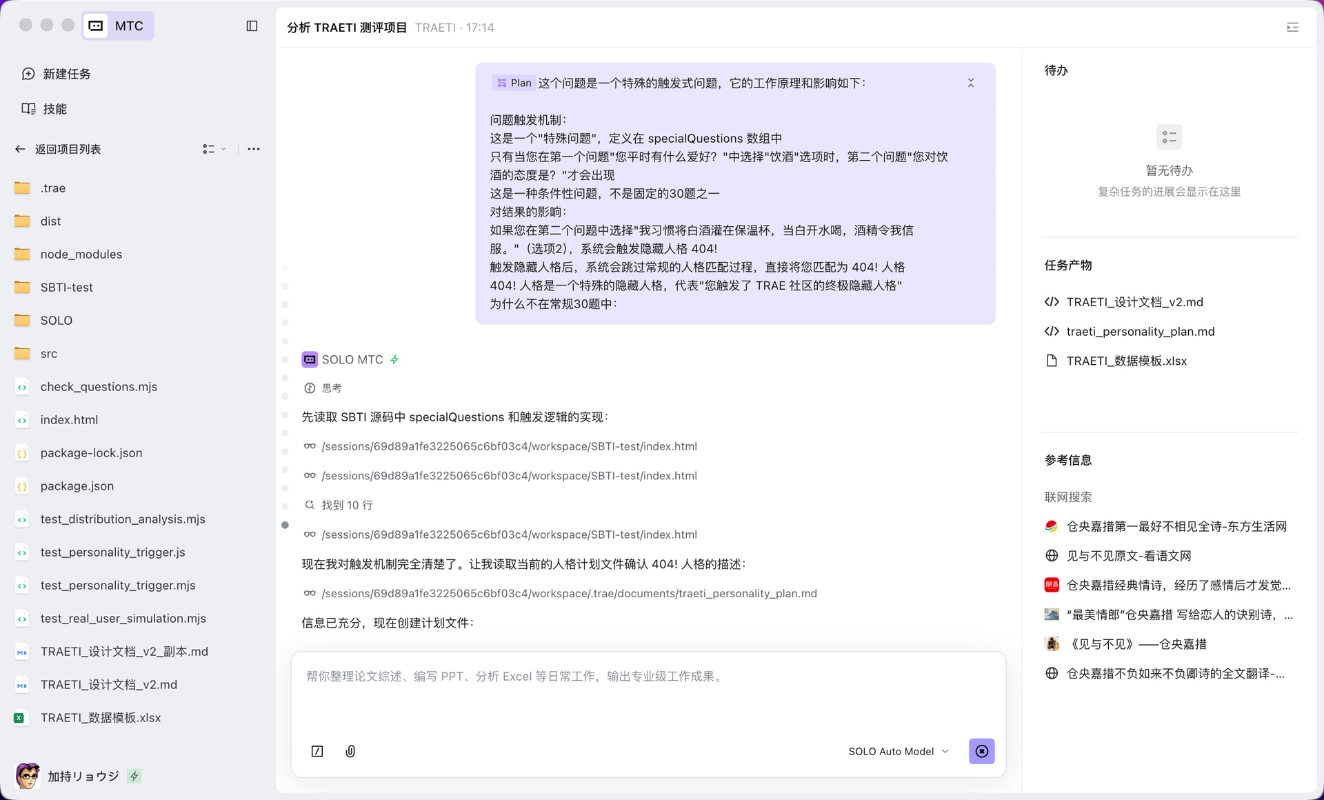Viewport: 1324px width, 800px height.
Task: Click the back arrow to project list
Action: pos(20,149)
